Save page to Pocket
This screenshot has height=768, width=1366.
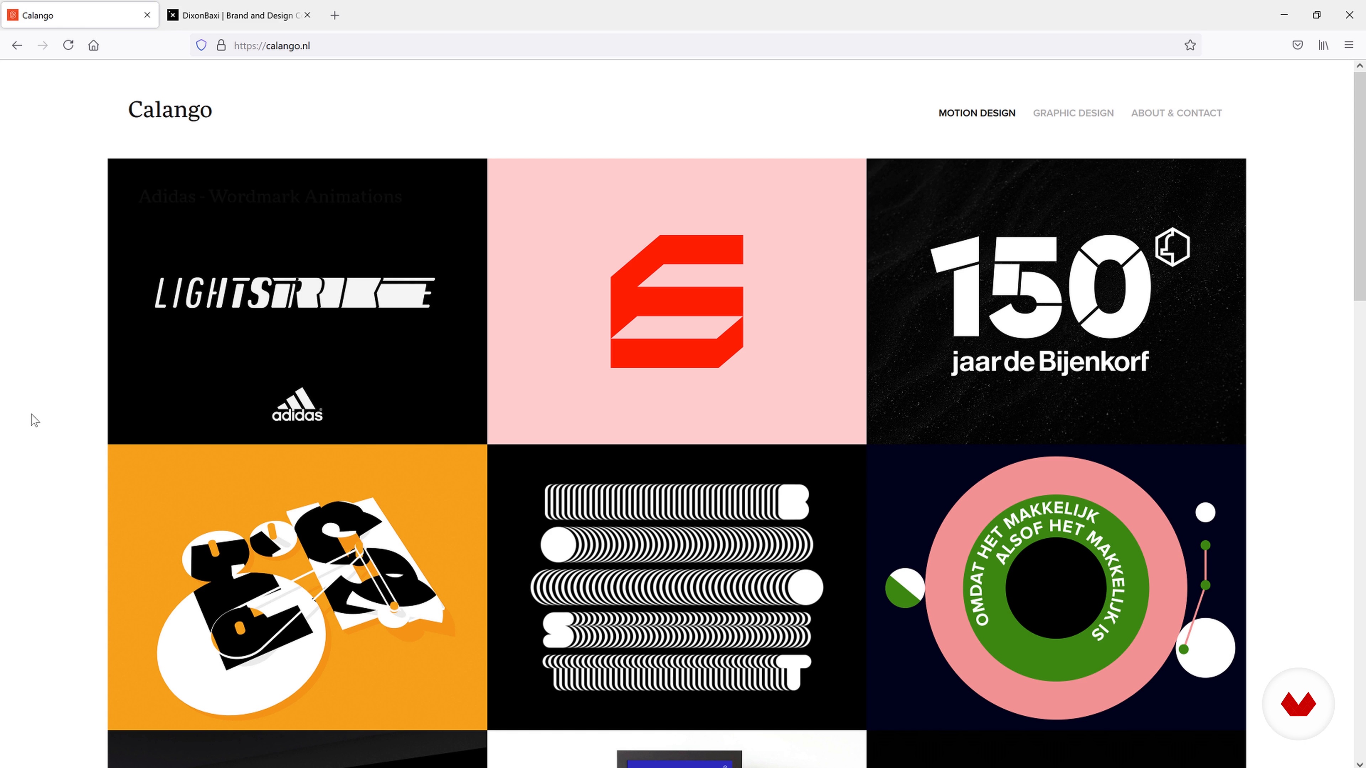tap(1298, 46)
